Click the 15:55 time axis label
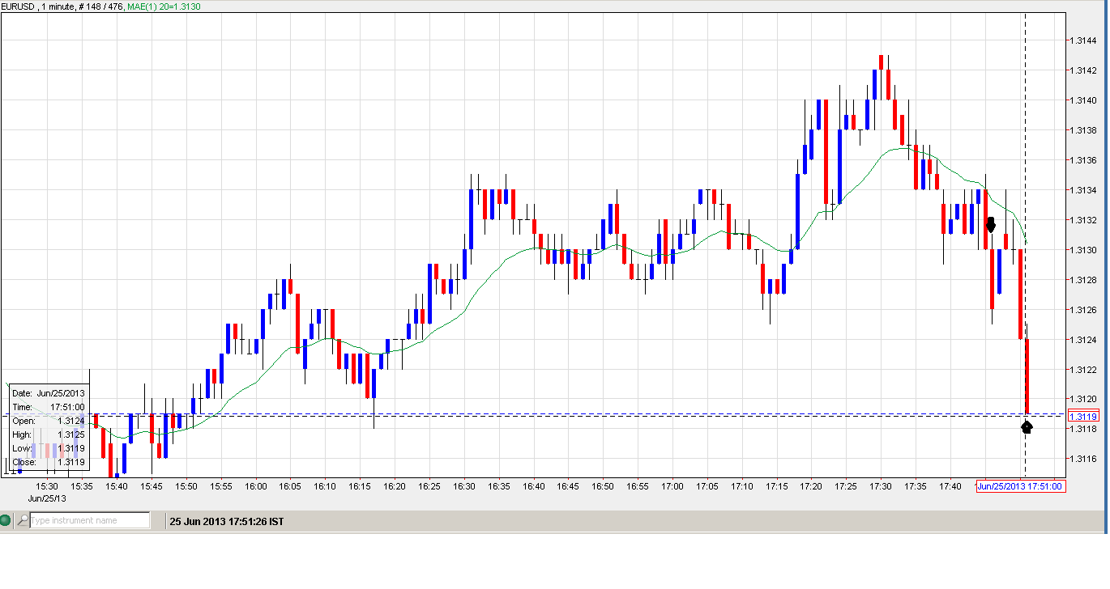The height and width of the screenshot is (589, 1110). pyautogui.click(x=221, y=486)
